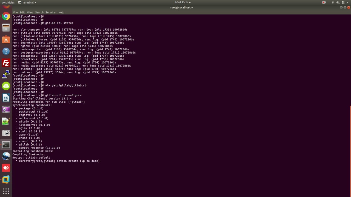Click the red screen recording indicator
The height and width of the screenshot is (197, 351).
324,2
